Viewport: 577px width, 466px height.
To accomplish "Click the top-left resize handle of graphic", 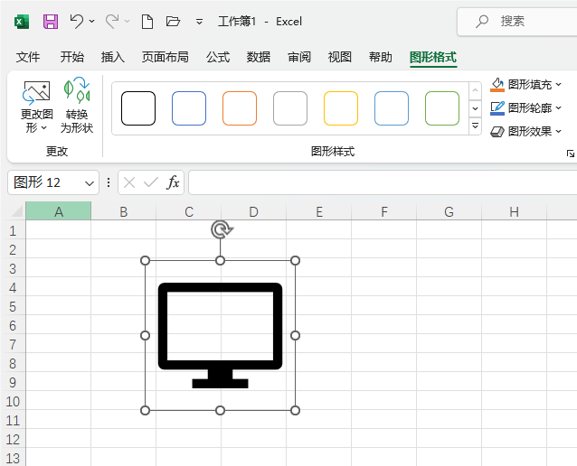I will coord(146,261).
